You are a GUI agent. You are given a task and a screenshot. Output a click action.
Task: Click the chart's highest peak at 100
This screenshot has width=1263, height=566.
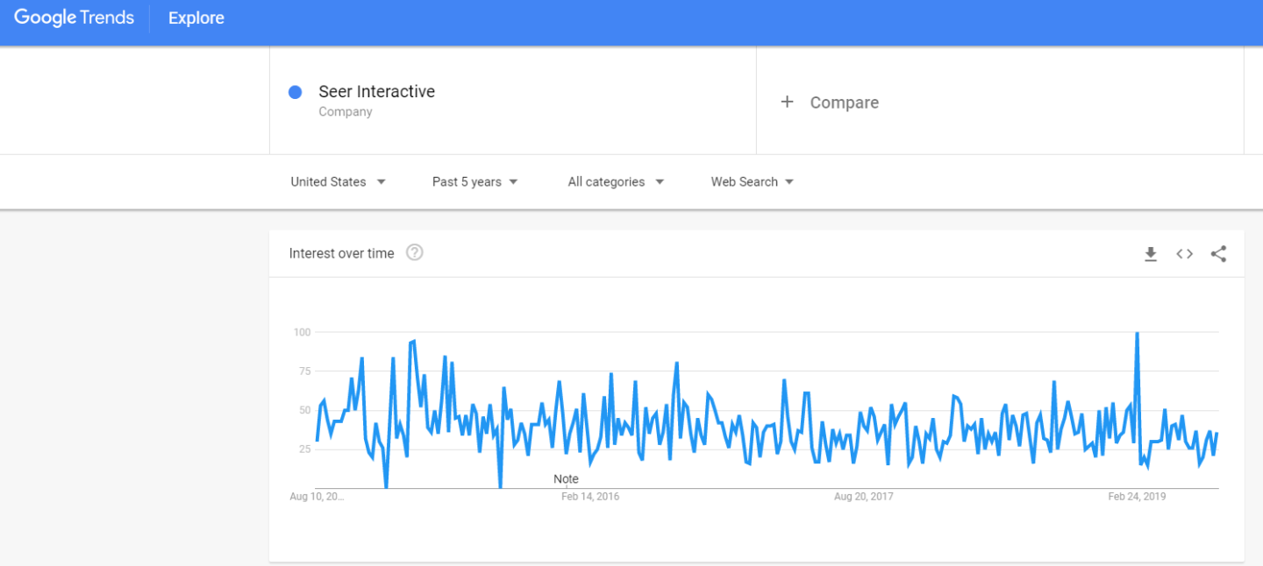pyautogui.click(x=1137, y=334)
